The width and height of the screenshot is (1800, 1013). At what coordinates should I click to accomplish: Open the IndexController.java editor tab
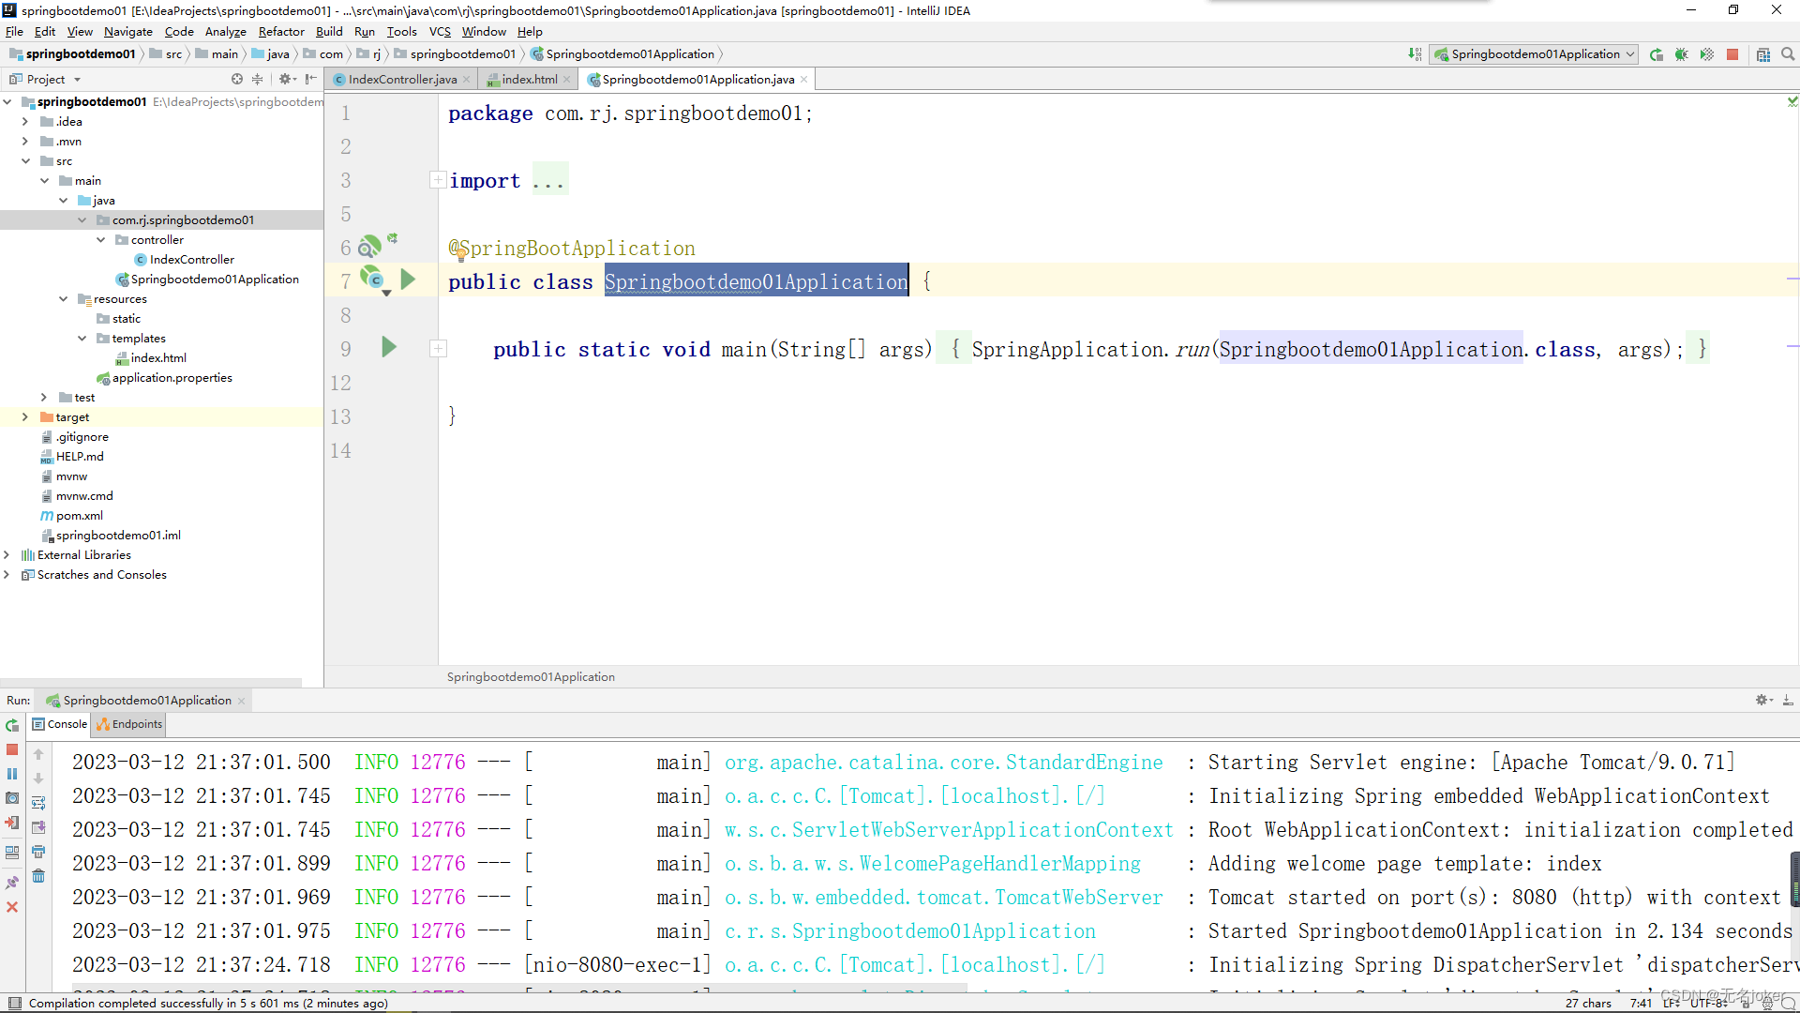tap(401, 80)
